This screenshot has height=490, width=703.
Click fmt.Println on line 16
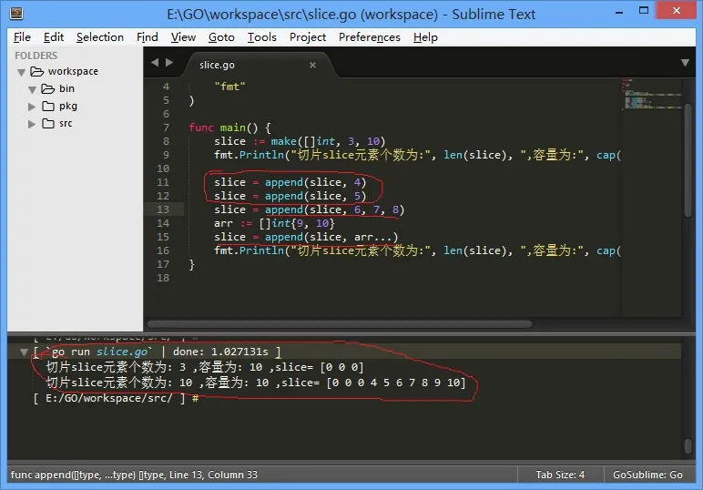point(249,250)
